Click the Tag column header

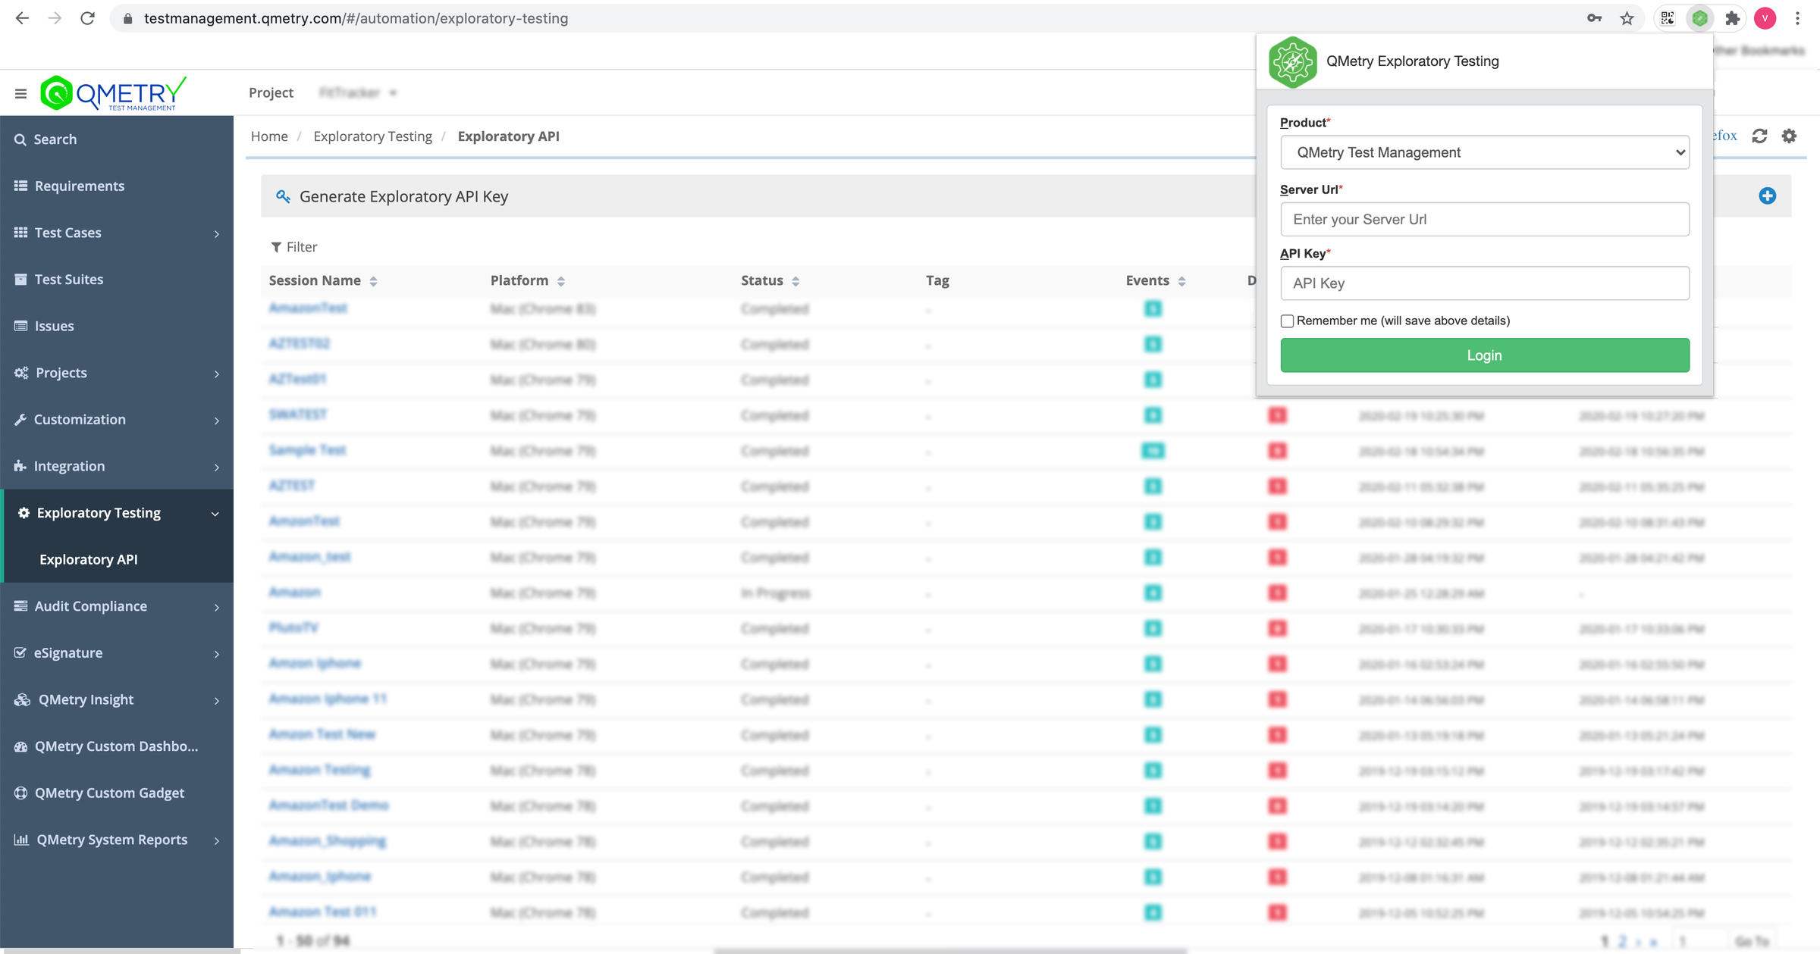click(x=937, y=280)
